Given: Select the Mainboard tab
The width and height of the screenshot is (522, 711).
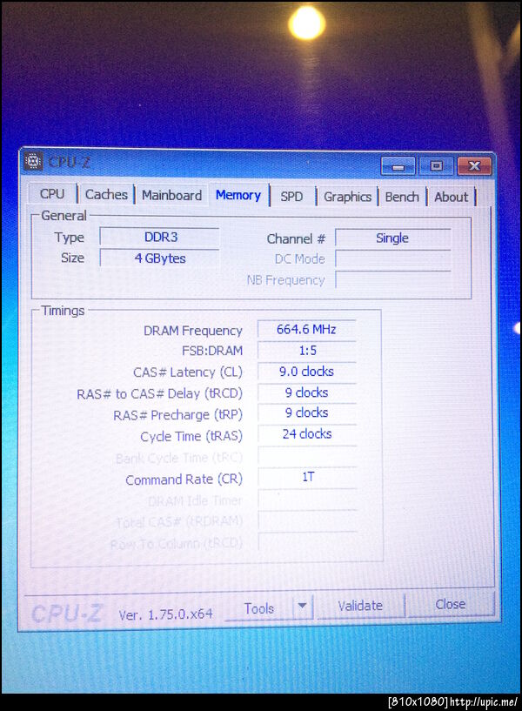Looking at the screenshot, I should click(171, 196).
